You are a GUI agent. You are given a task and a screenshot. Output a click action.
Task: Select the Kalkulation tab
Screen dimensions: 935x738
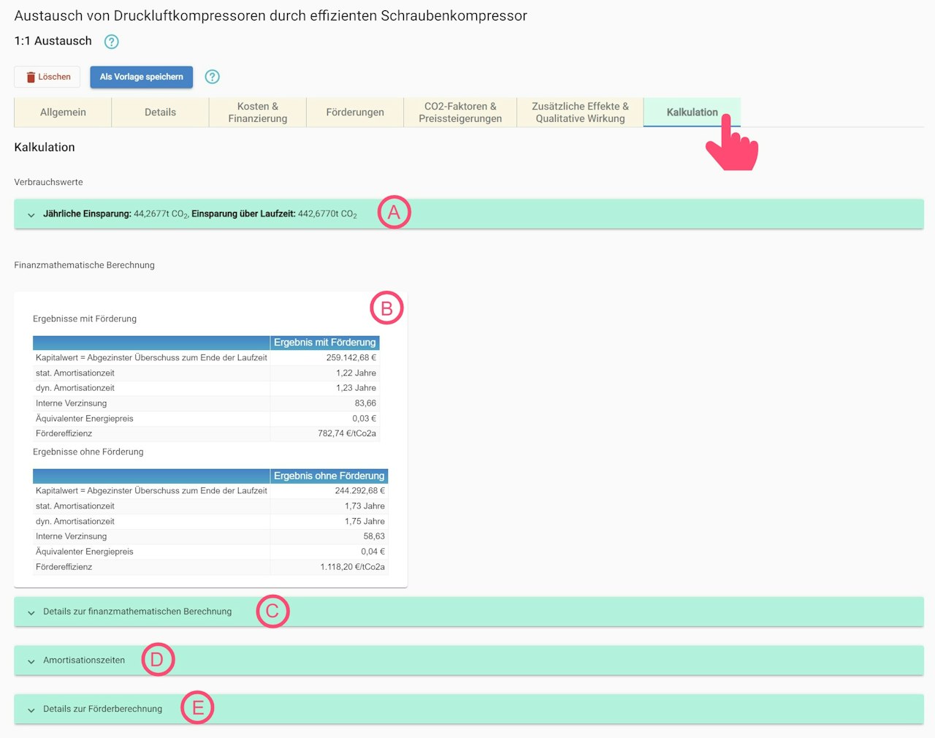692,113
